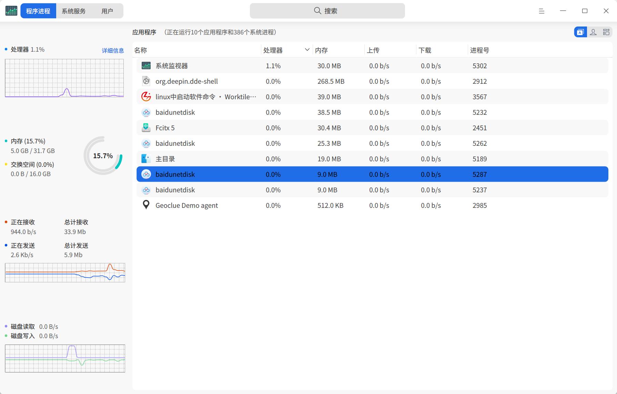Click the Worktile browser row icon
This screenshot has height=394, width=617.
point(146,97)
